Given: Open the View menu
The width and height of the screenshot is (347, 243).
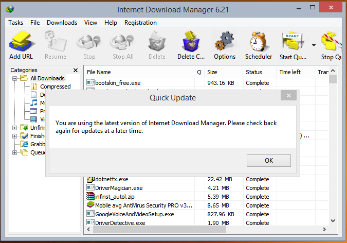Looking at the screenshot, I should point(90,23).
